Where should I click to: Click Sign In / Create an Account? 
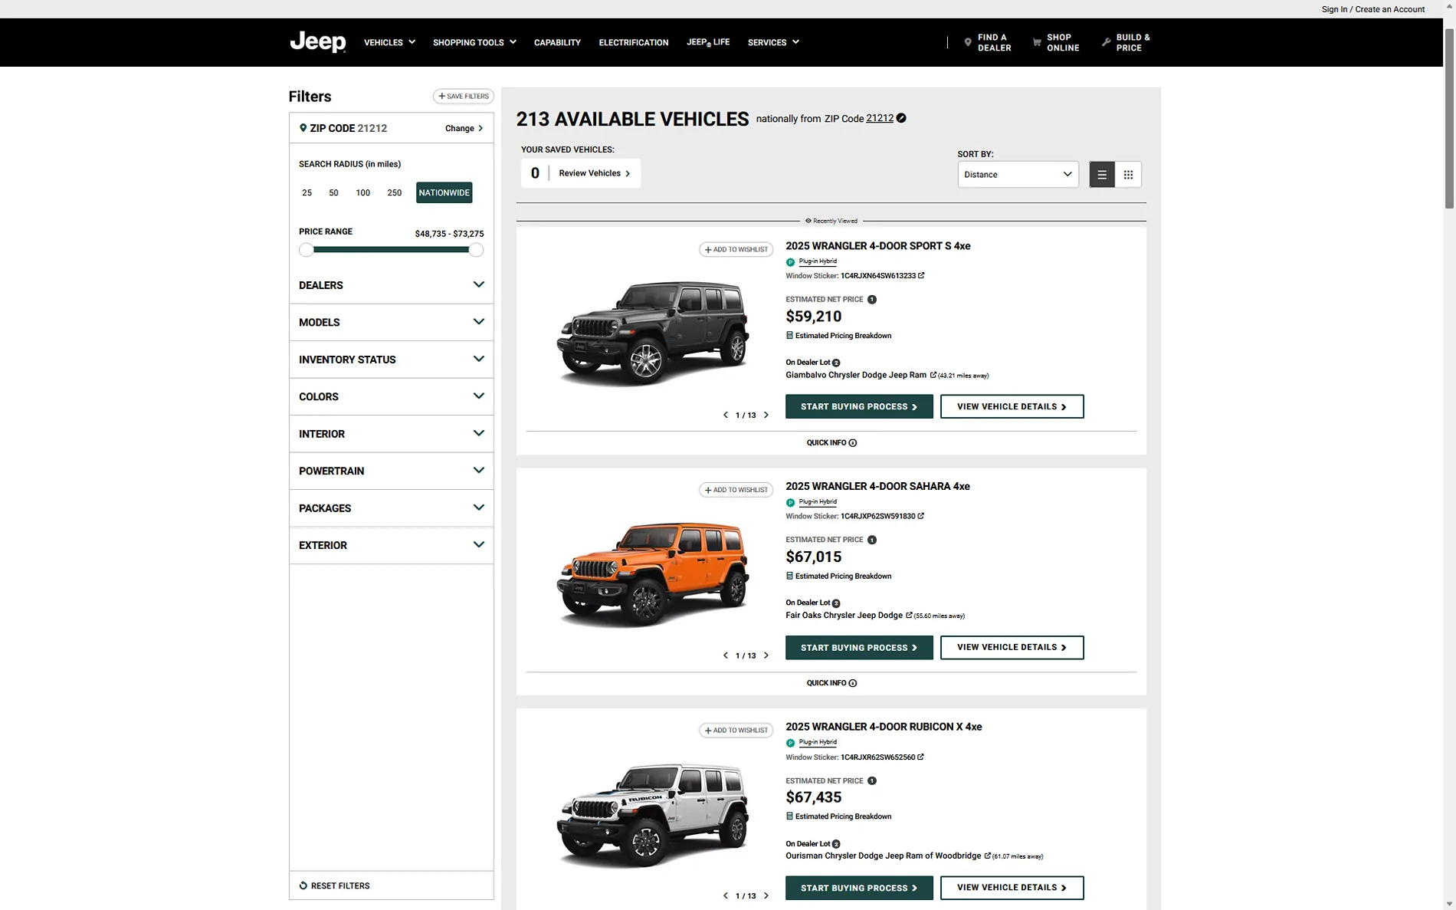[x=1372, y=9]
